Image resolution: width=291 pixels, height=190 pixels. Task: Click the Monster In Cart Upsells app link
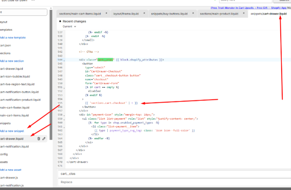pyautogui.click(x=249, y=8)
